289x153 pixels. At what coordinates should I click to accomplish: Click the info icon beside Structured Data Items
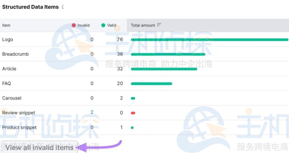(x=63, y=7)
